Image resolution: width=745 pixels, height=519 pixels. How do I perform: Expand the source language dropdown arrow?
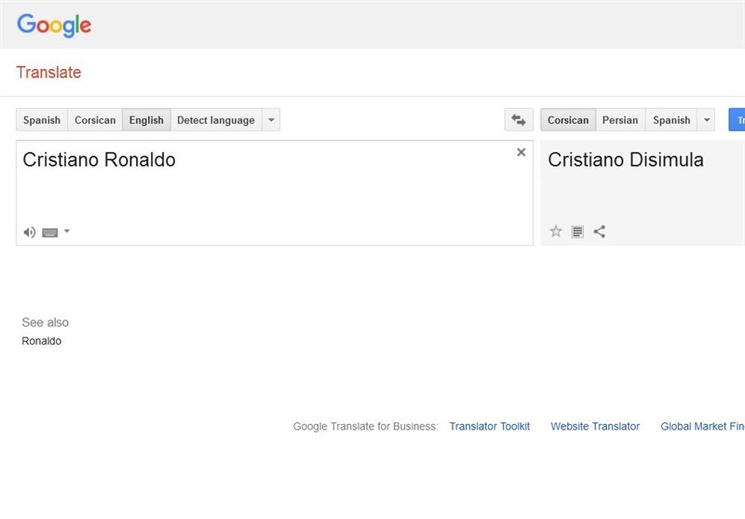coord(270,120)
